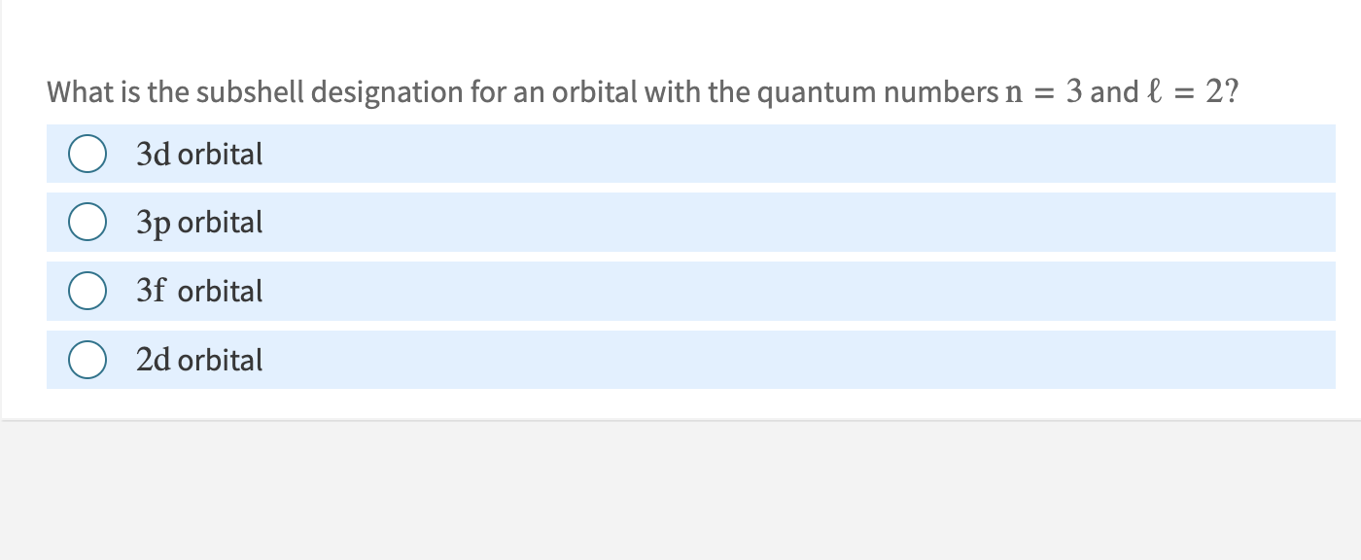
Task: Click the highlighted 3p orbital answer bar
Action: pyautogui.click(x=680, y=222)
